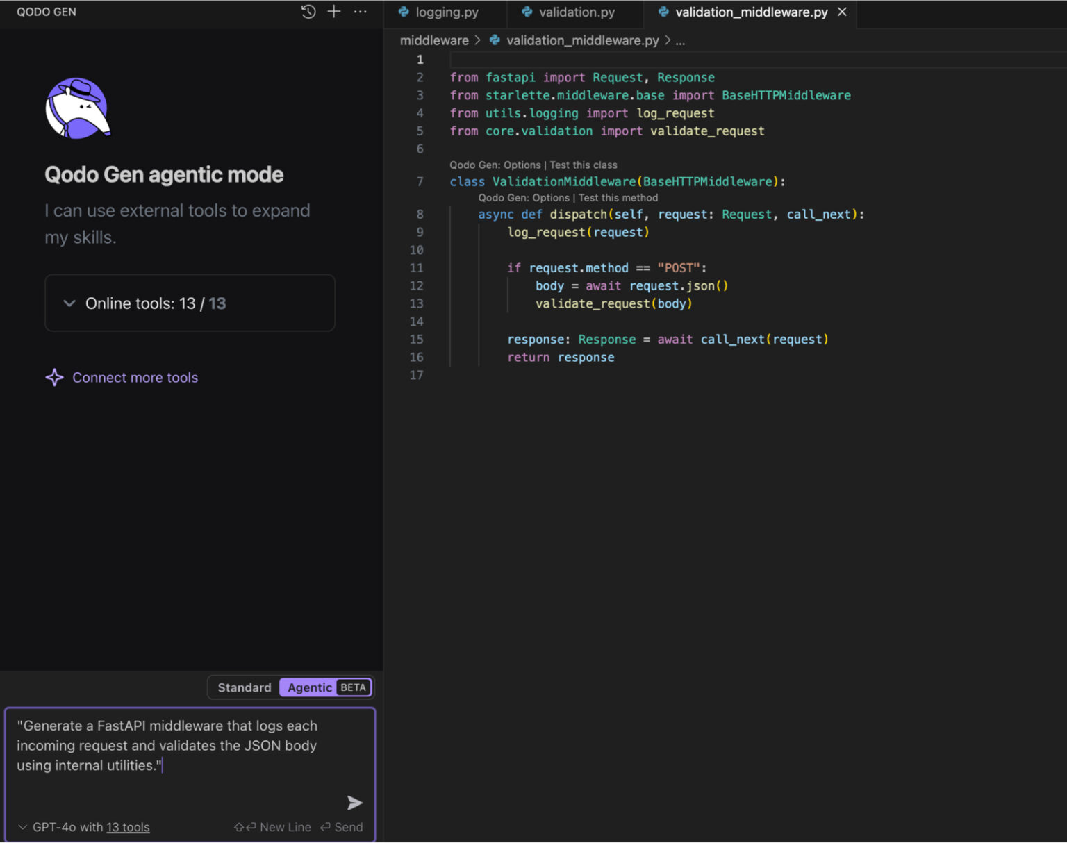
Task: Click the Python icon on logging.py tab
Action: pyautogui.click(x=404, y=12)
